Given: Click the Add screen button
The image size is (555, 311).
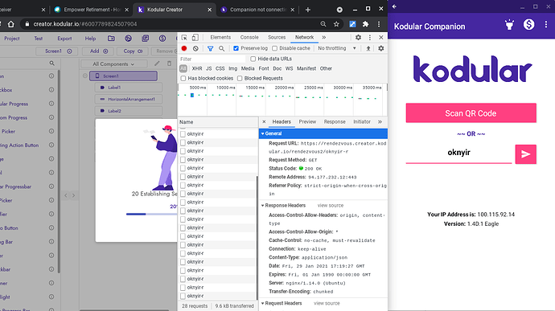Looking at the screenshot, I should (x=98, y=51).
